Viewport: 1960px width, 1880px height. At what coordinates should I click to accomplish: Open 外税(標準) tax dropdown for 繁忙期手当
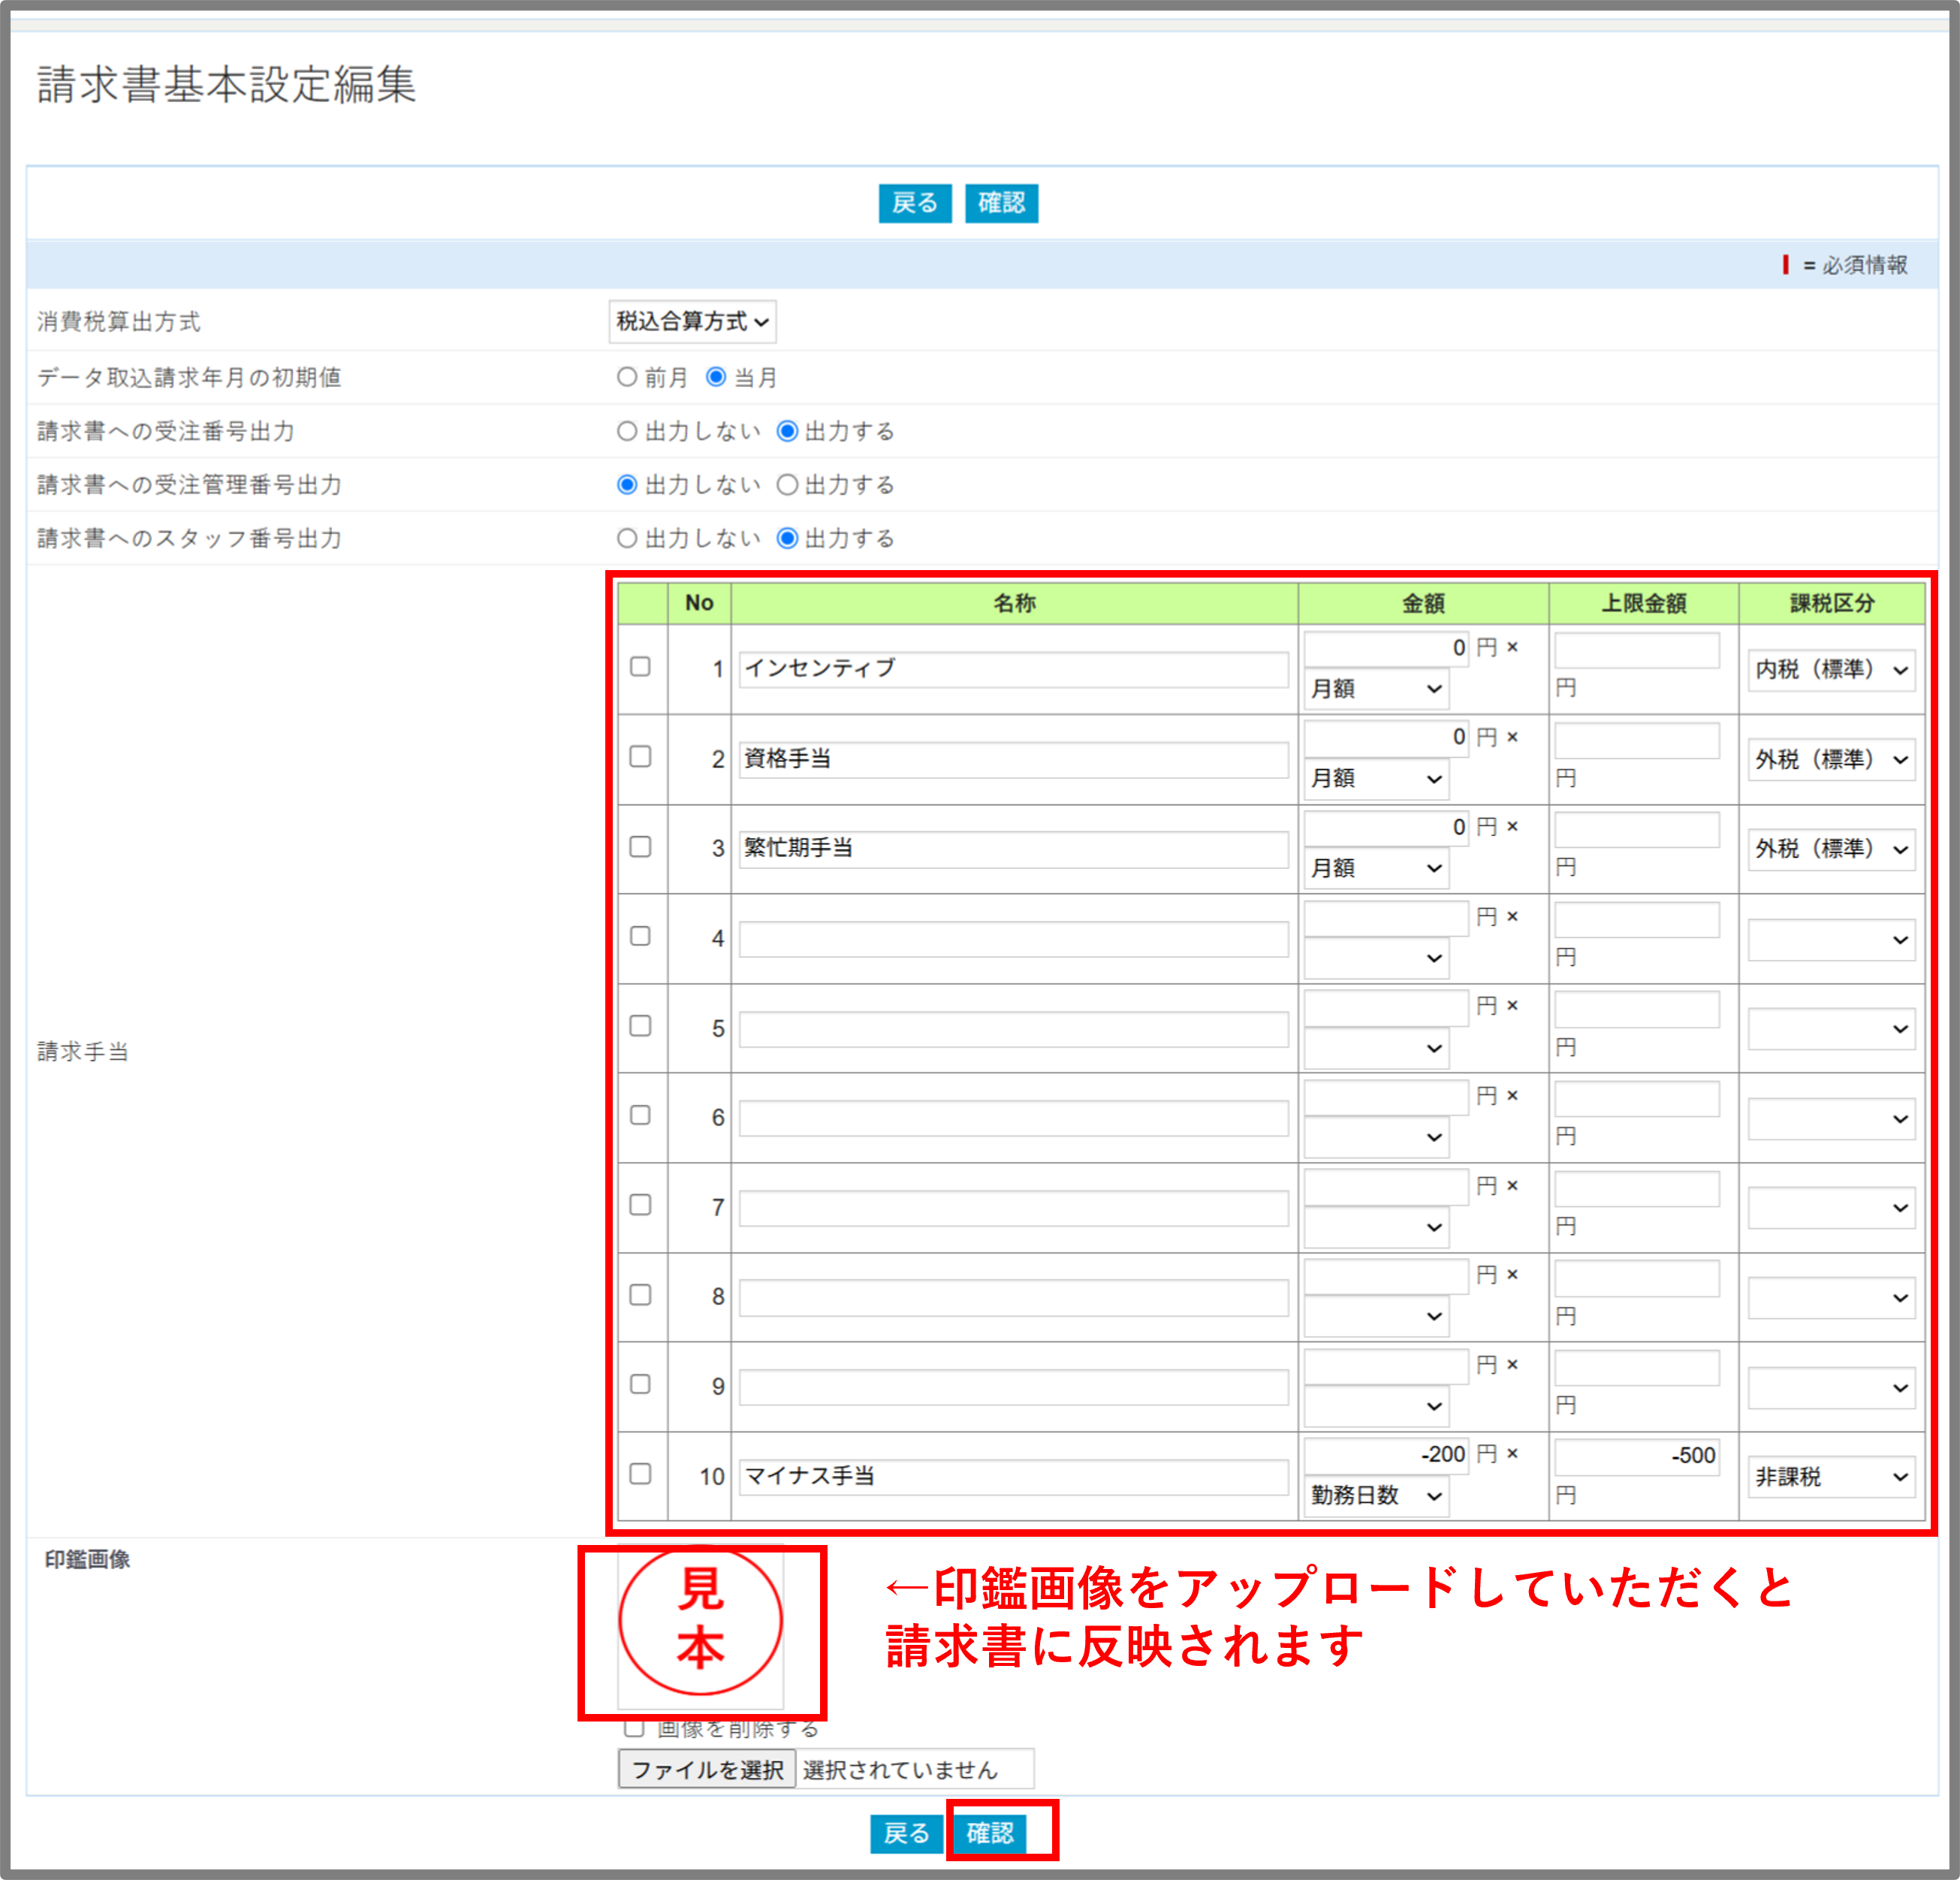(x=1831, y=849)
